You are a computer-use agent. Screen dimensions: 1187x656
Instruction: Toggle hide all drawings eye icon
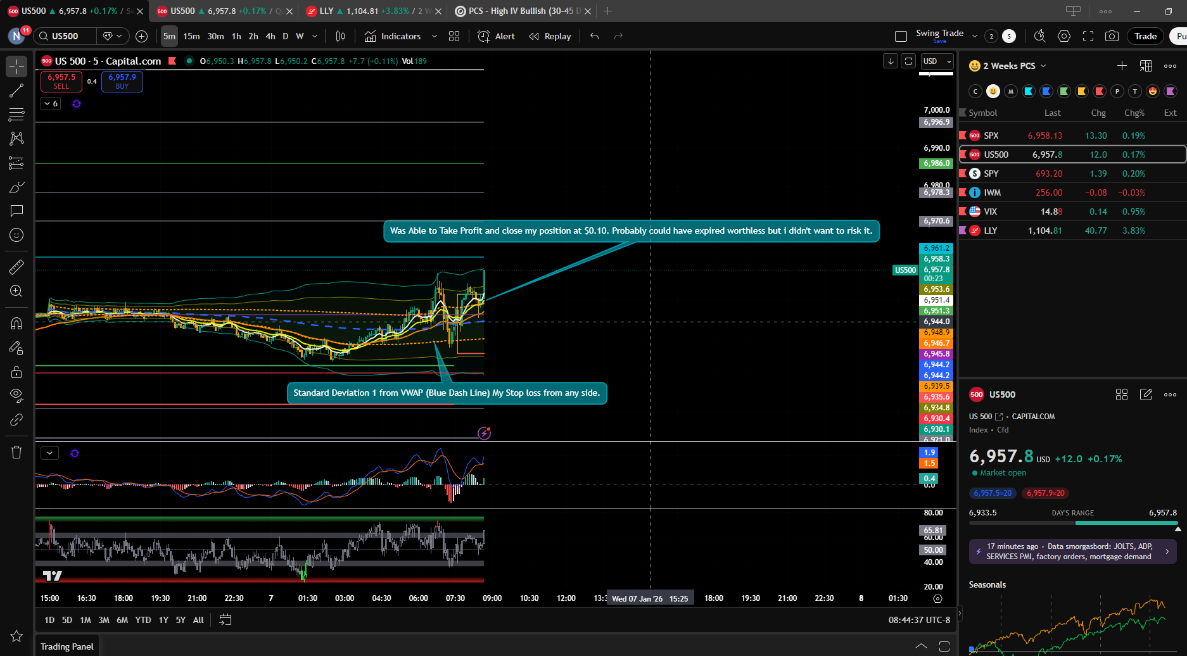[x=16, y=395]
